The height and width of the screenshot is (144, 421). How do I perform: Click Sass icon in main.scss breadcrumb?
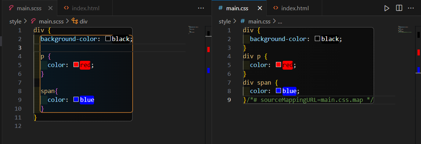point(33,21)
